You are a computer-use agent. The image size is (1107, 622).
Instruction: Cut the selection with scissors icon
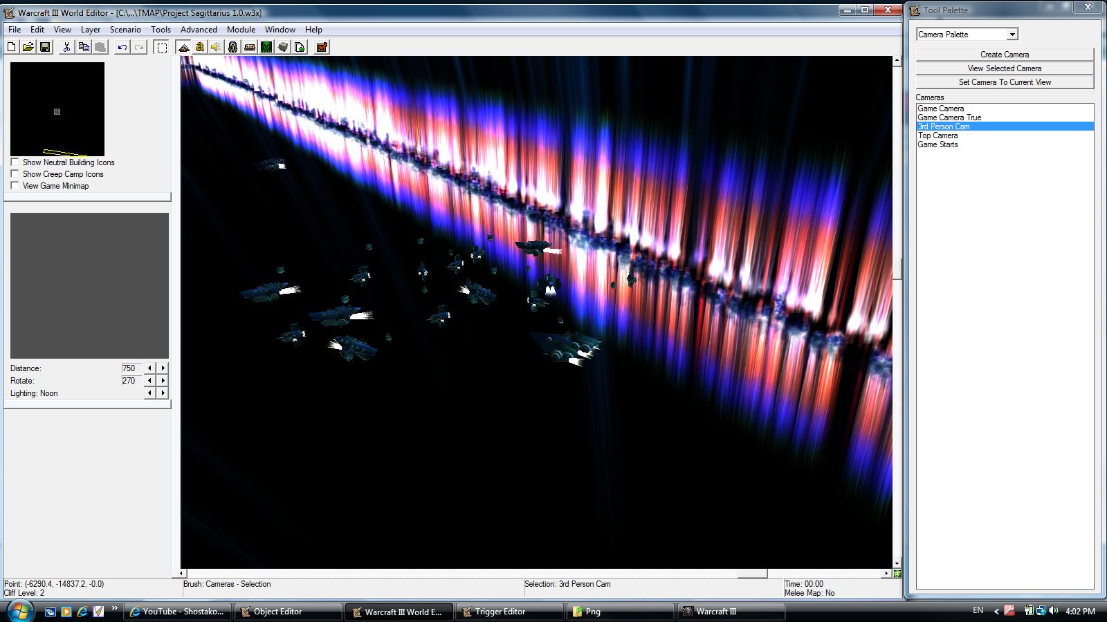pos(66,47)
